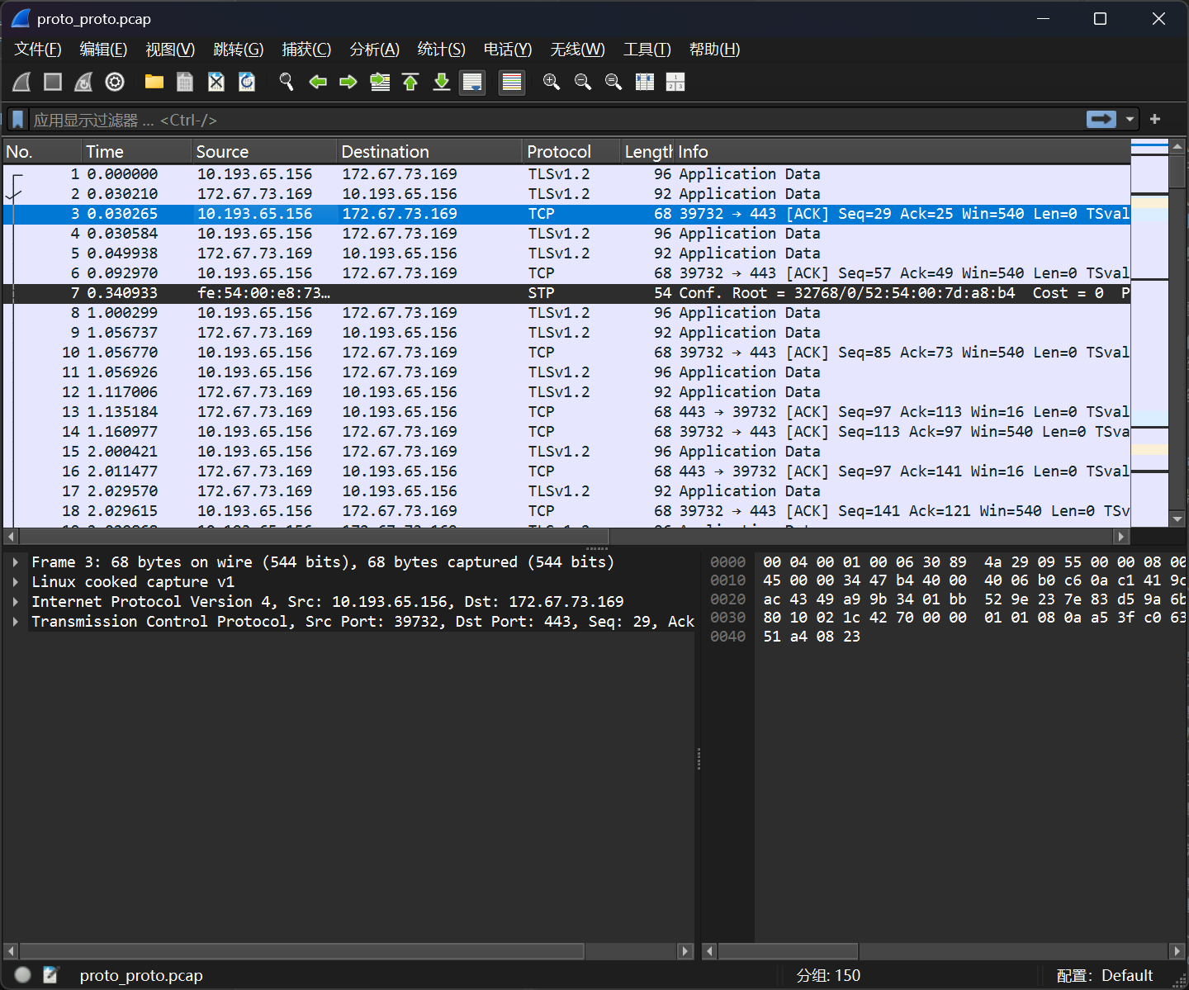Zoom in main window text
The width and height of the screenshot is (1189, 990).
[x=552, y=82]
